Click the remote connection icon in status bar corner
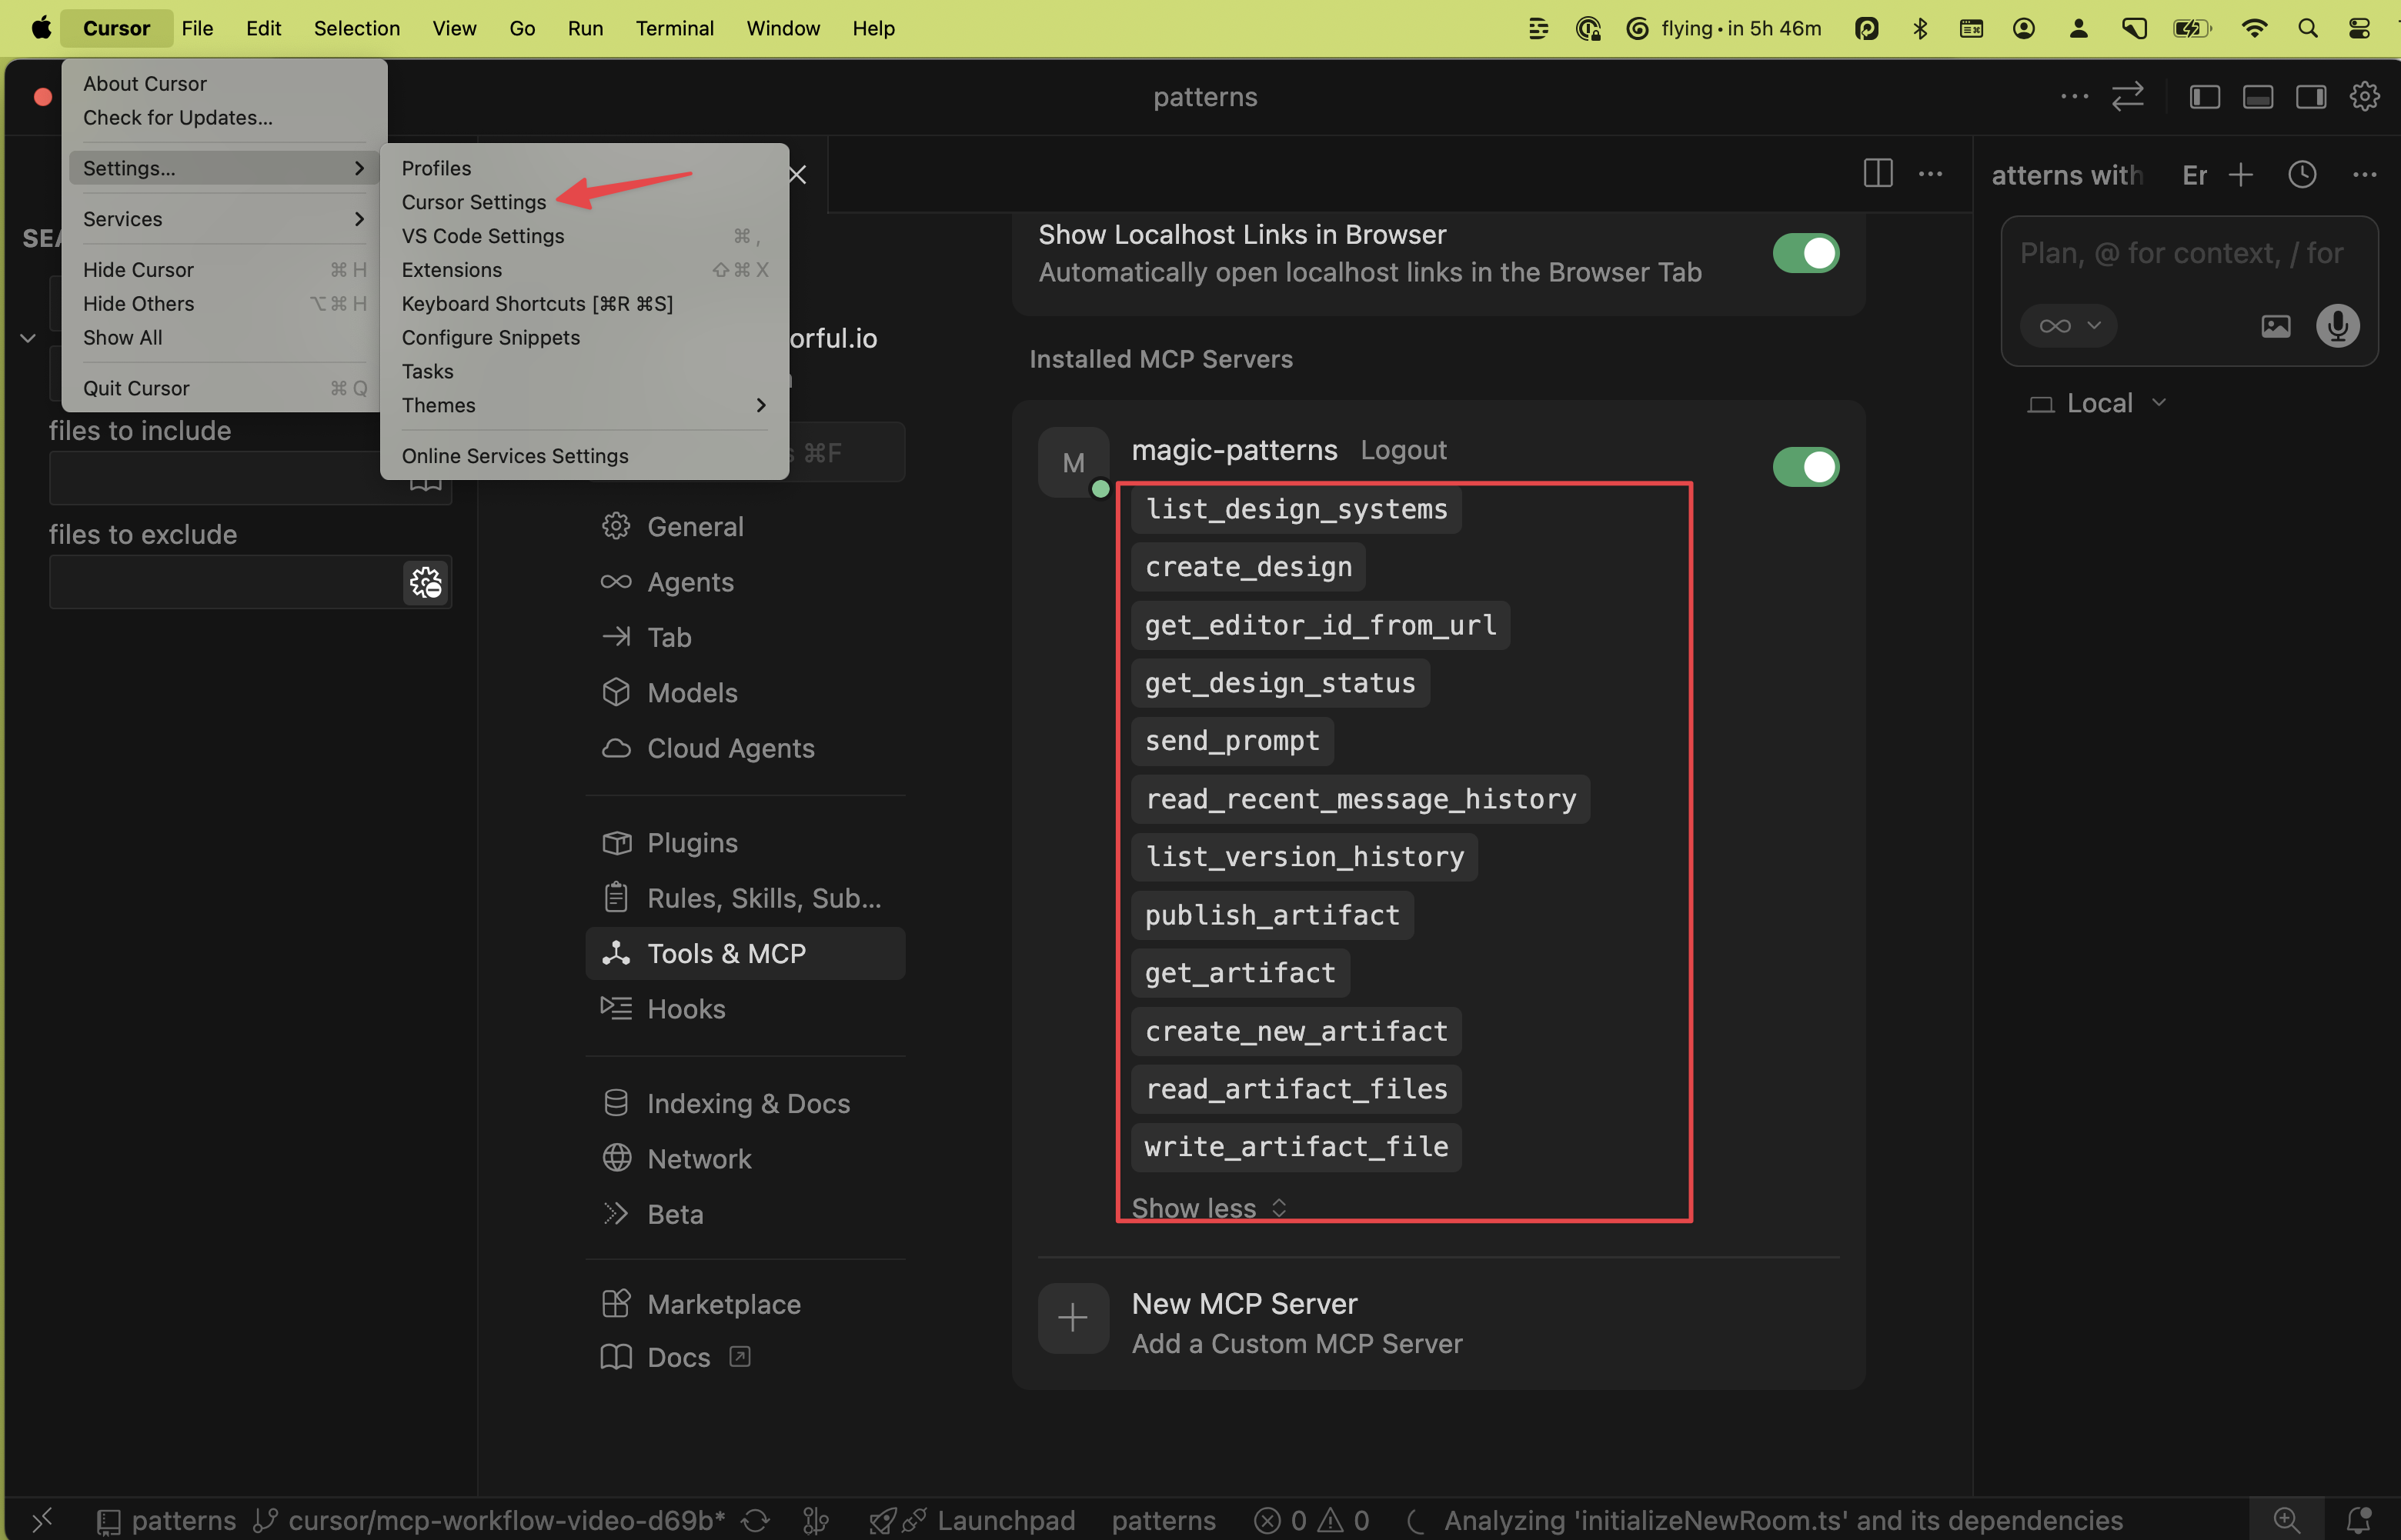The height and width of the screenshot is (1540, 2401). coord(41,1519)
